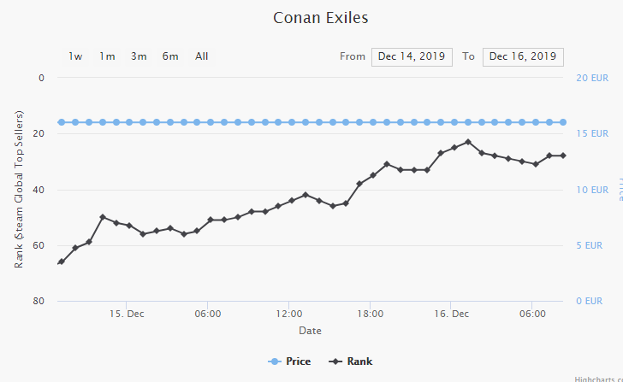The width and height of the screenshot is (623, 382).
Task: Click the diamond marker beside Rank legend
Action: click(335, 361)
